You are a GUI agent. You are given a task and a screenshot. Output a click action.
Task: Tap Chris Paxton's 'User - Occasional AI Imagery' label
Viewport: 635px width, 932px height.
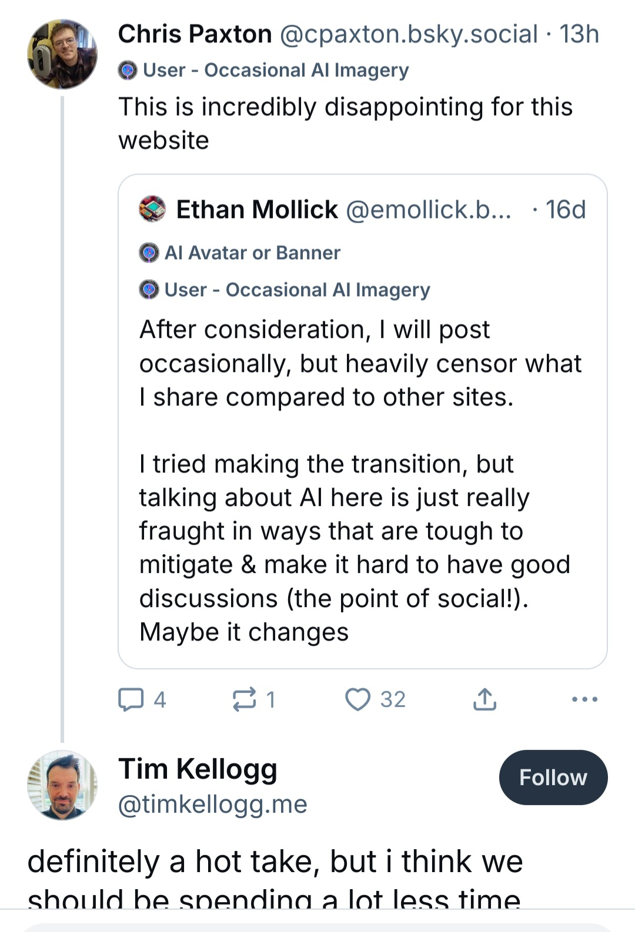coord(276,71)
